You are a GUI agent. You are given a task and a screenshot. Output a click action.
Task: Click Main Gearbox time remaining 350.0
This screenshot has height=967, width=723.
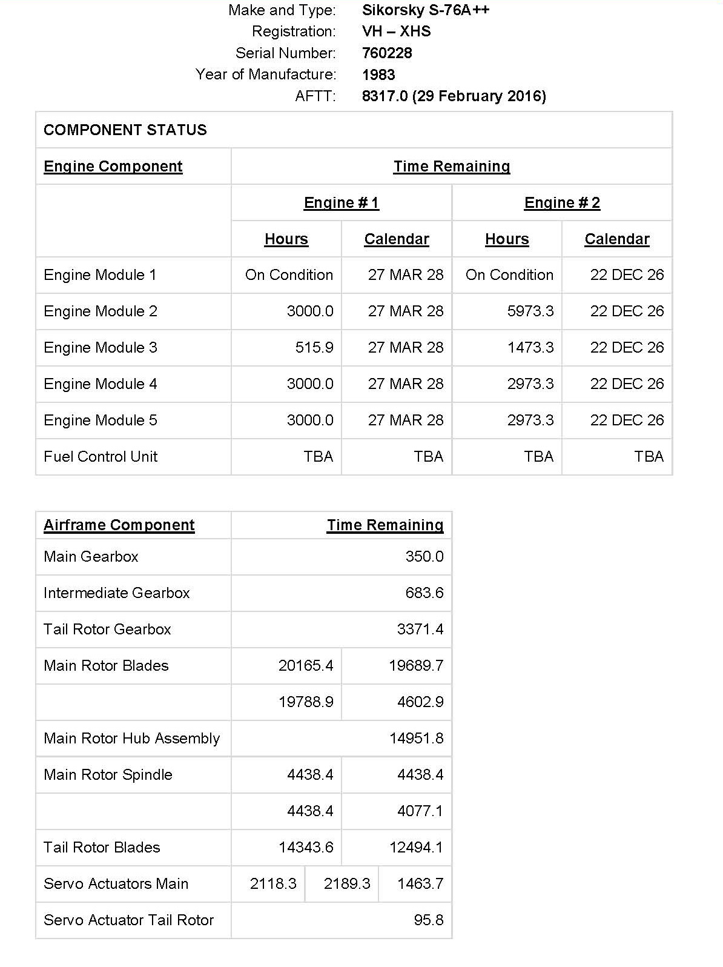(424, 557)
